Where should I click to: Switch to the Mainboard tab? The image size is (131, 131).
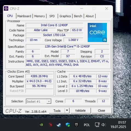pyautogui.click(x=24, y=16)
